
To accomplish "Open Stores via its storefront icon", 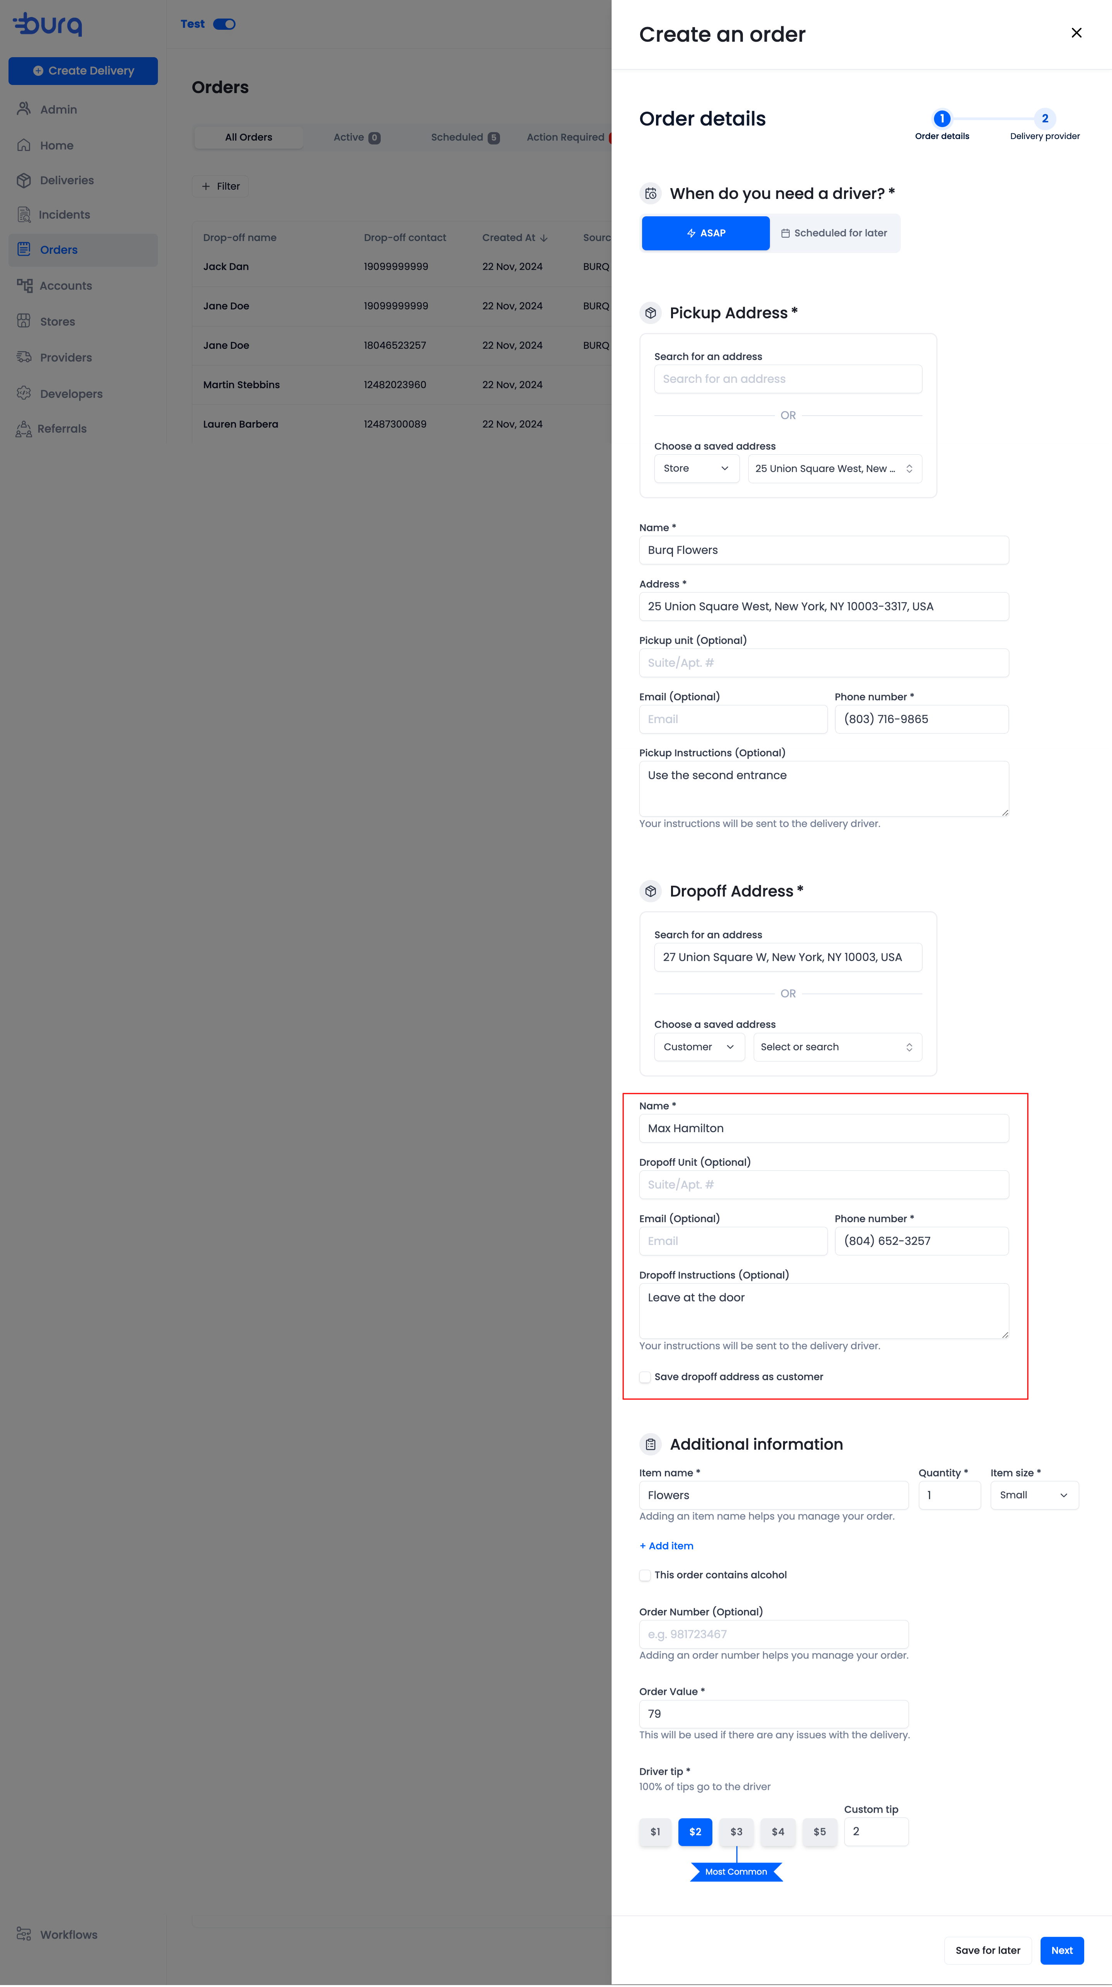I will click(24, 322).
